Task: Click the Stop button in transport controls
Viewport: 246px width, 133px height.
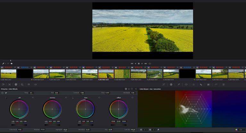Action: click(139, 63)
